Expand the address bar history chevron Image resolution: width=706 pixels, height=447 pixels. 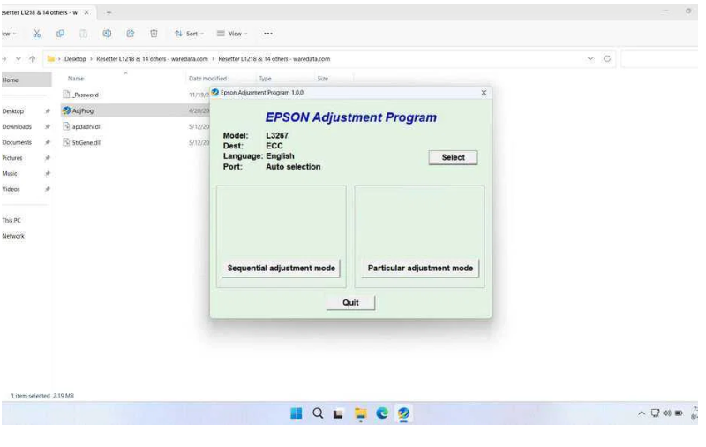590,58
